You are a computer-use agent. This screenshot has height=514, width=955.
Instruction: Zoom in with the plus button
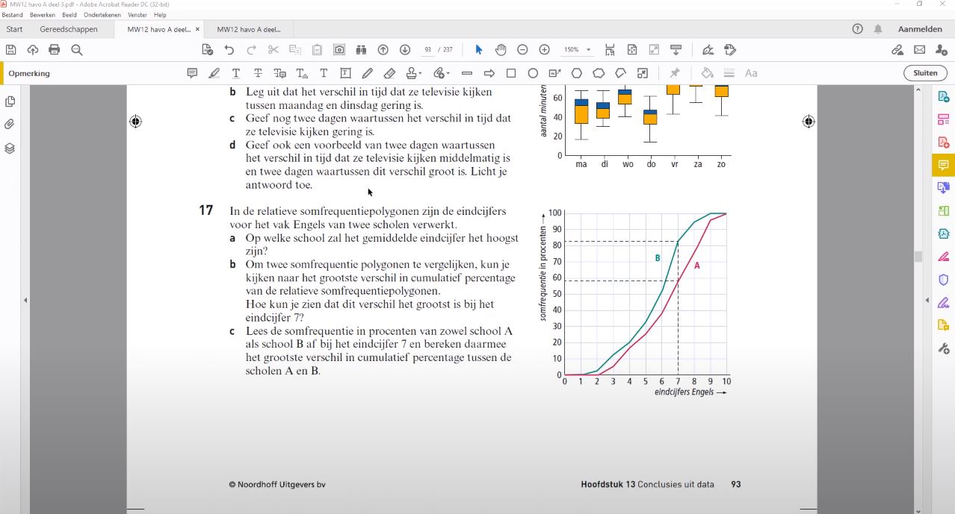pos(544,49)
